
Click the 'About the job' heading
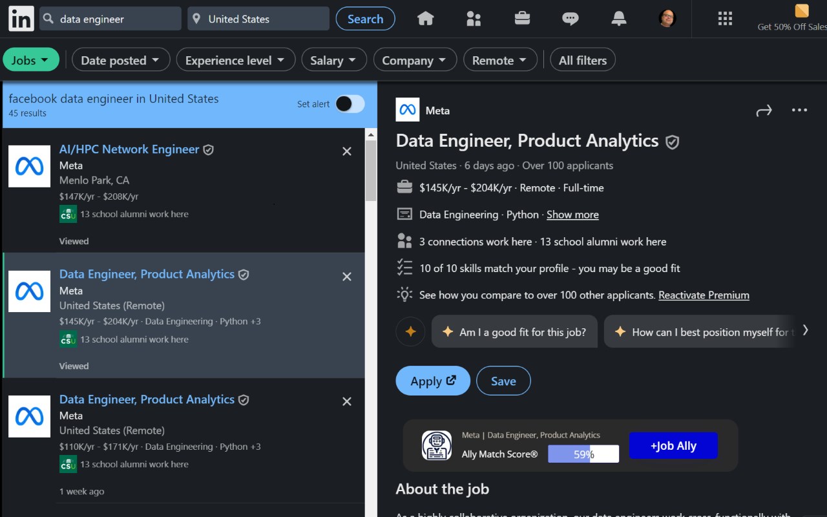(x=443, y=489)
